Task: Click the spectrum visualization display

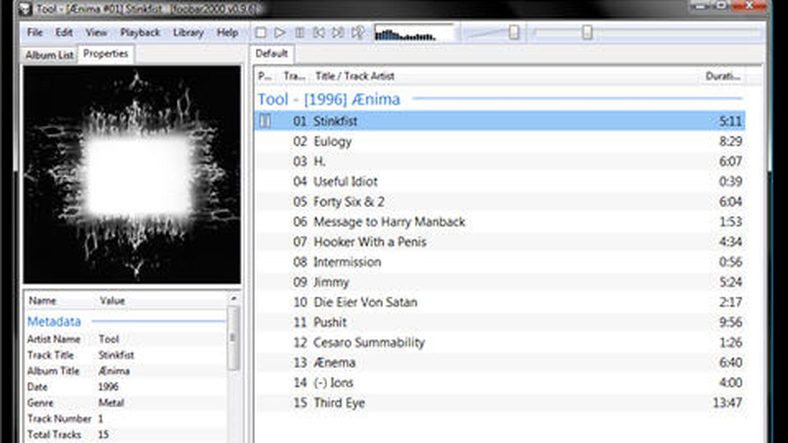Action: pyautogui.click(x=414, y=33)
